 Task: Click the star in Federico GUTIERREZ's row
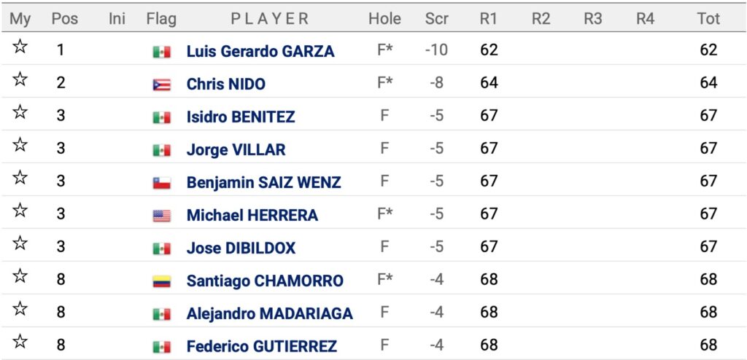[x=20, y=342]
